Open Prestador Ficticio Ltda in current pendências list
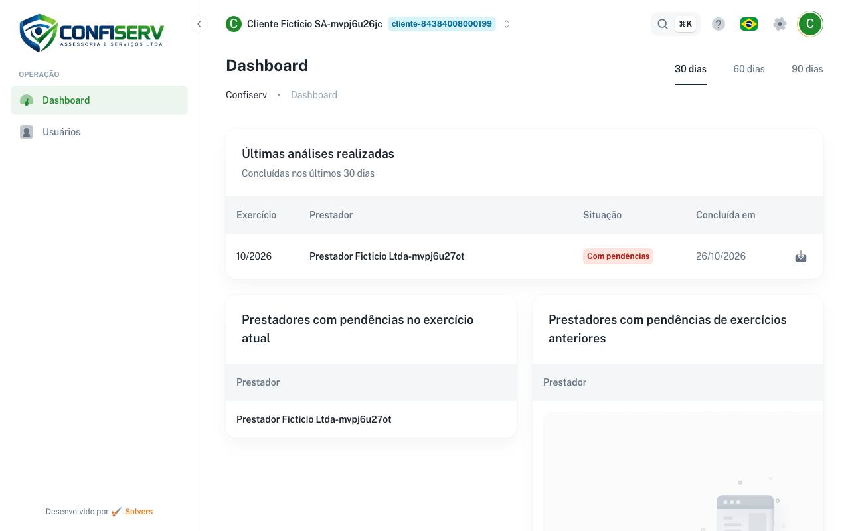The width and height of the screenshot is (850, 531). click(314, 419)
